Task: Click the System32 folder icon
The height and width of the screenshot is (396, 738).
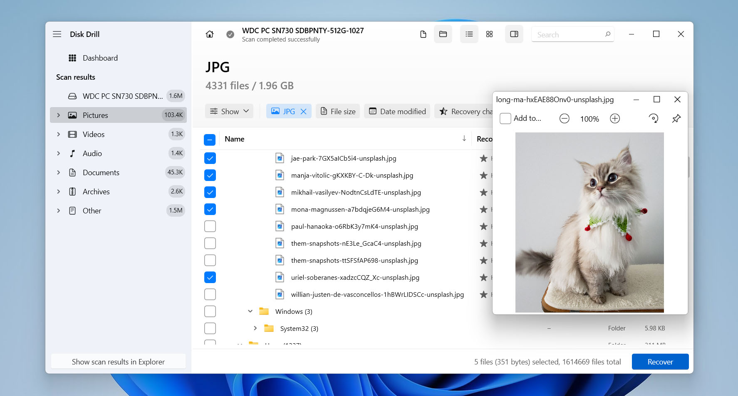Action: click(269, 328)
